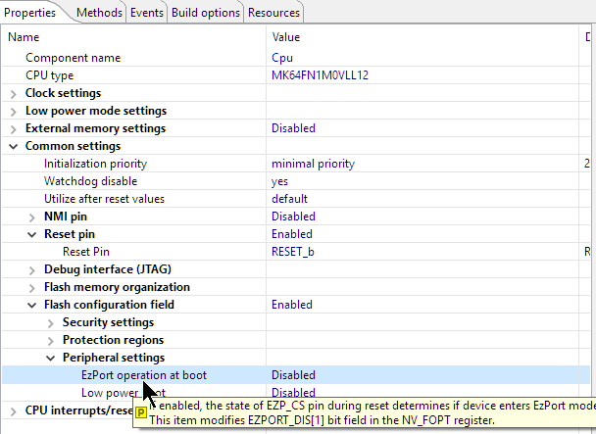Expand the Protection regions node
Image resolution: width=596 pixels, height=434 pixels.
pyautogui.click(x=51, y=340)
